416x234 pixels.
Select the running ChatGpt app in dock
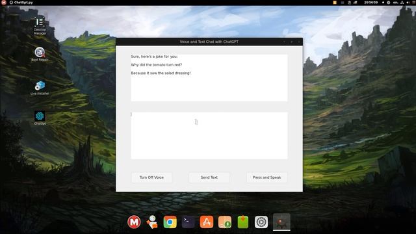[281, 222]
